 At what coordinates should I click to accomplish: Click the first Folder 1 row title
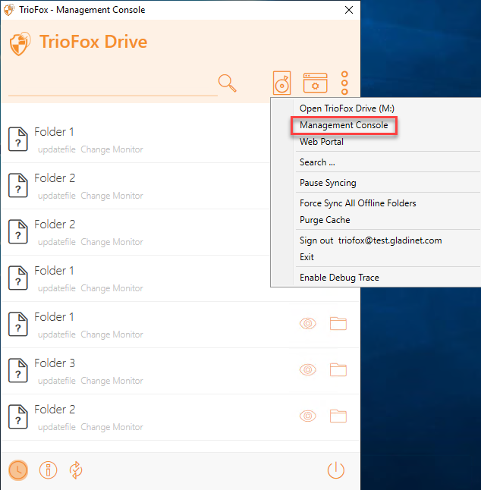point(54,132)
